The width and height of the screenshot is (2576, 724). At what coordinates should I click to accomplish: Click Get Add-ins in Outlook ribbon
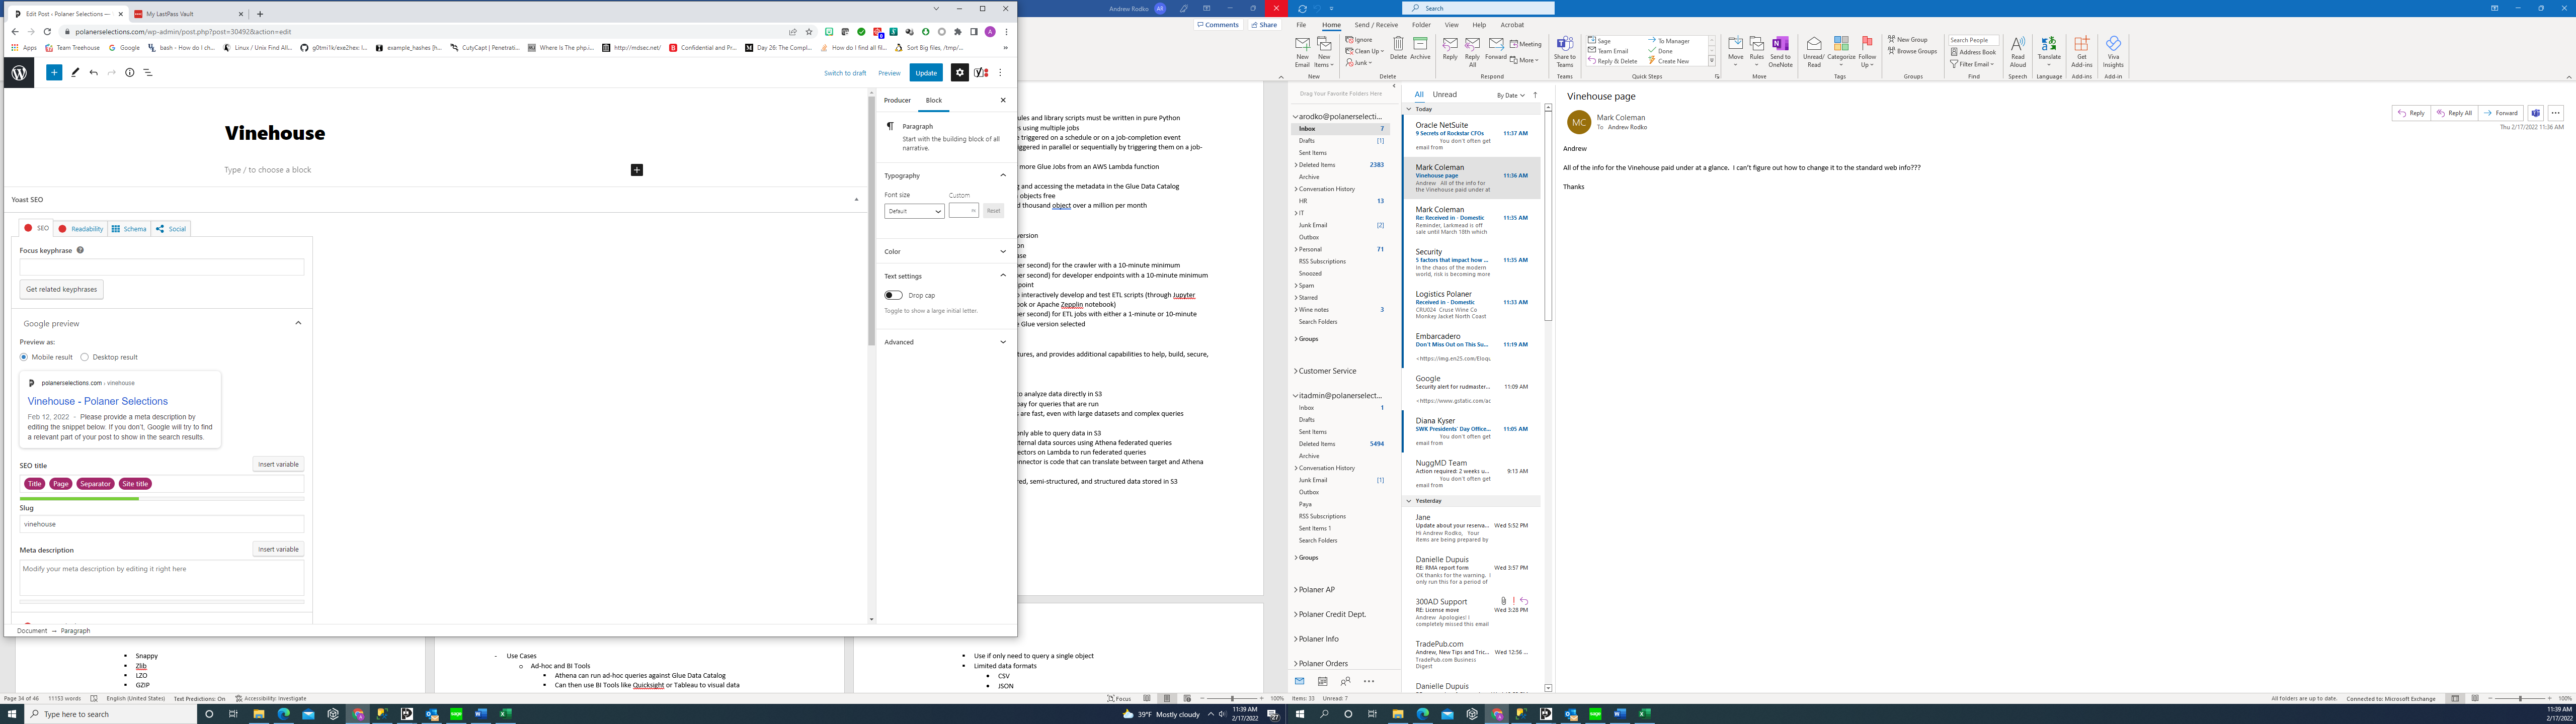point(2082,52)
